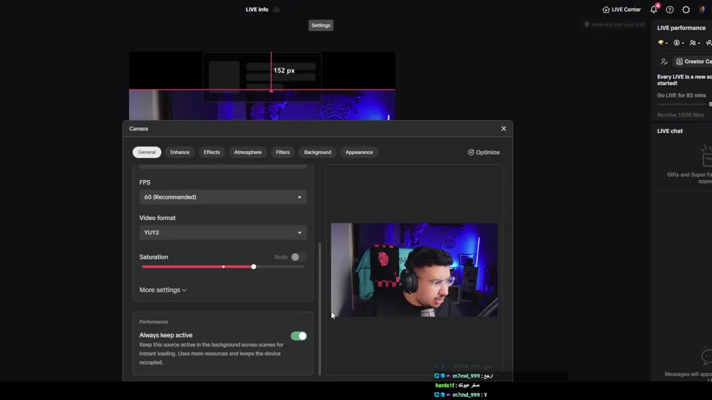Viewport: 712px width, 400px height.
Task: Click the 'Go LIVE for 85 mins' goal
Action: (x=681, y=96)
